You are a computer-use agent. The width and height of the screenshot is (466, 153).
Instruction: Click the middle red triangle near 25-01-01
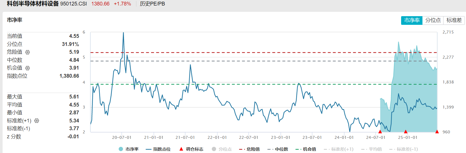click(406, 132)
